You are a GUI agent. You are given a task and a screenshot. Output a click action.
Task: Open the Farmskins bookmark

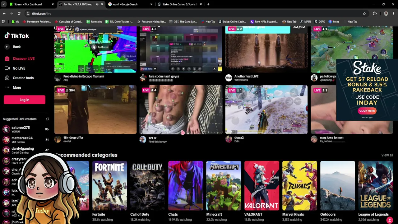coord(94,22)
